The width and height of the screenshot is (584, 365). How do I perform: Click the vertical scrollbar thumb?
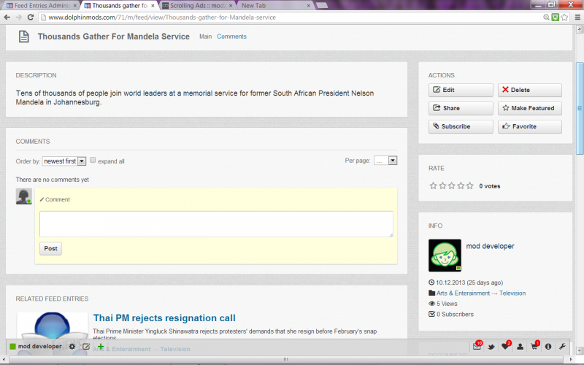pyautogui.click(x=580, y=108)
